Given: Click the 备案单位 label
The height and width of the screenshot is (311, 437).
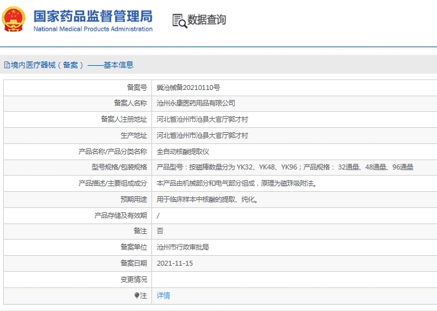Looking at the screenshot, I should 134,247.
